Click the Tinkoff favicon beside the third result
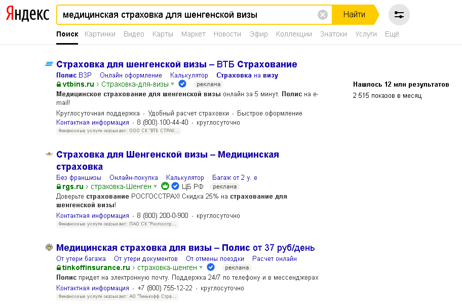Image resolution: width=462 pixels, height=304 pixels. [x=49, y=247]
